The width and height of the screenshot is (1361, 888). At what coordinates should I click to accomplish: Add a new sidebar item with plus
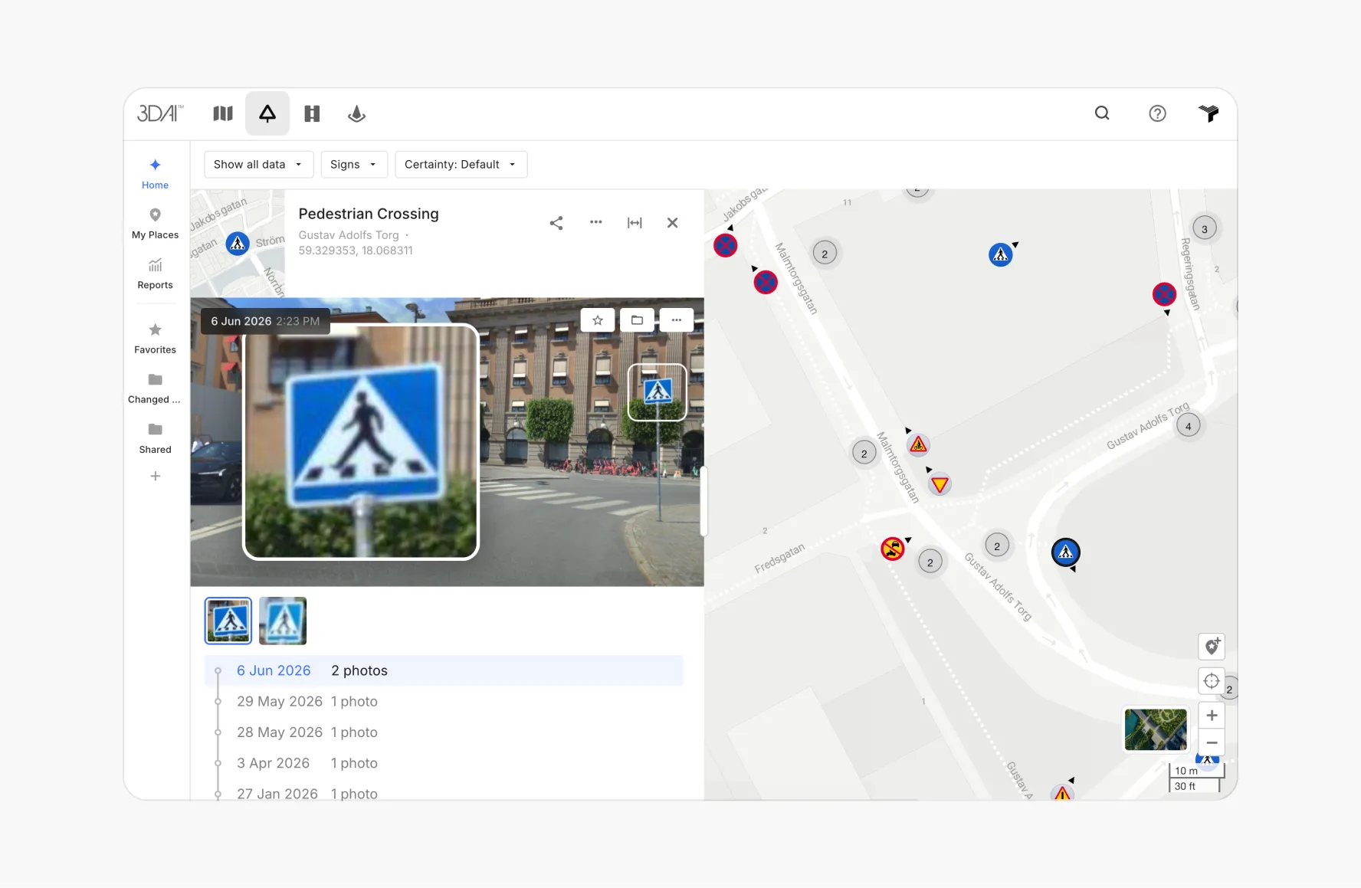click(155, 476)
